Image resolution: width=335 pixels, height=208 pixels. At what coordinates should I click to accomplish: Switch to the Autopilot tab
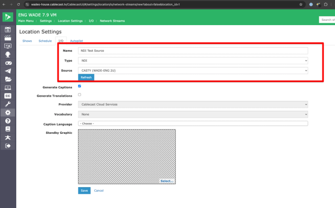pyautogui.click(x=76, y=41)
